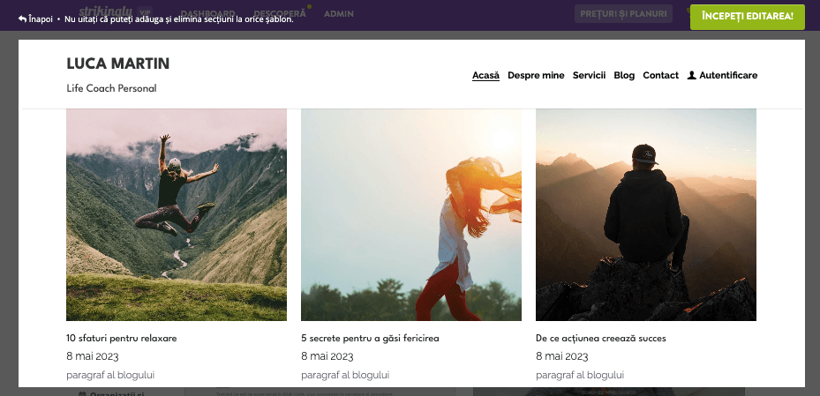Click the ÎNCEPEȚI EDITAREA! button
The height and width of the screenshot is (396, 820).
pos(748,17)
